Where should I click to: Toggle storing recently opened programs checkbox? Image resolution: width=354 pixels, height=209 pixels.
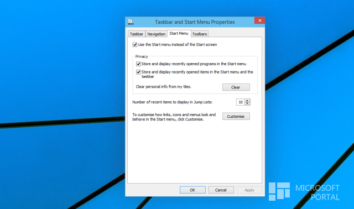click(138, 64)
